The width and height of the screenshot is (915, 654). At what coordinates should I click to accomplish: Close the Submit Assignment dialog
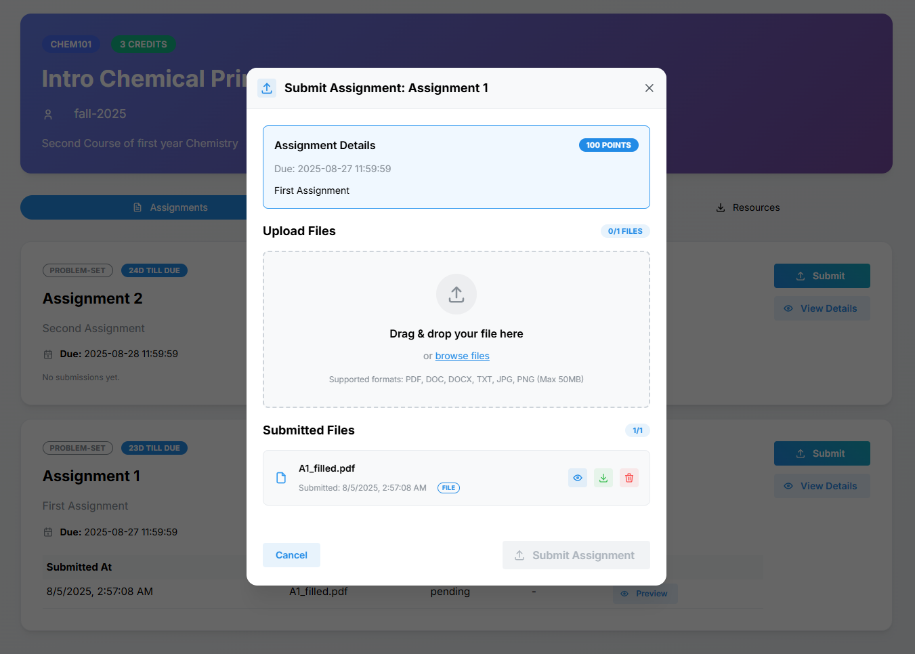649,88
